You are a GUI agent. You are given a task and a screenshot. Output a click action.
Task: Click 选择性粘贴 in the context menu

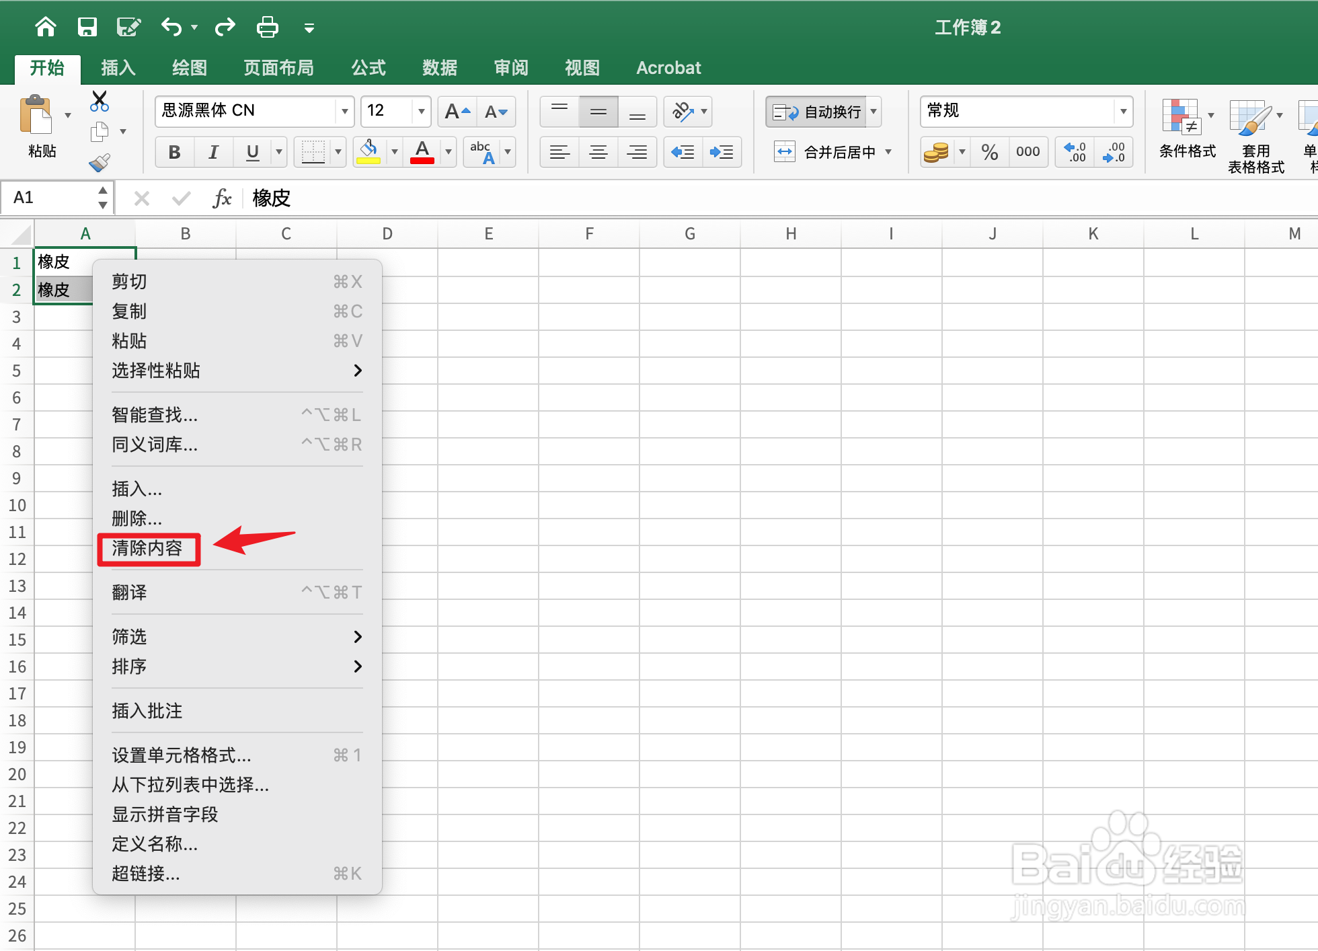[x=156, y=371]
